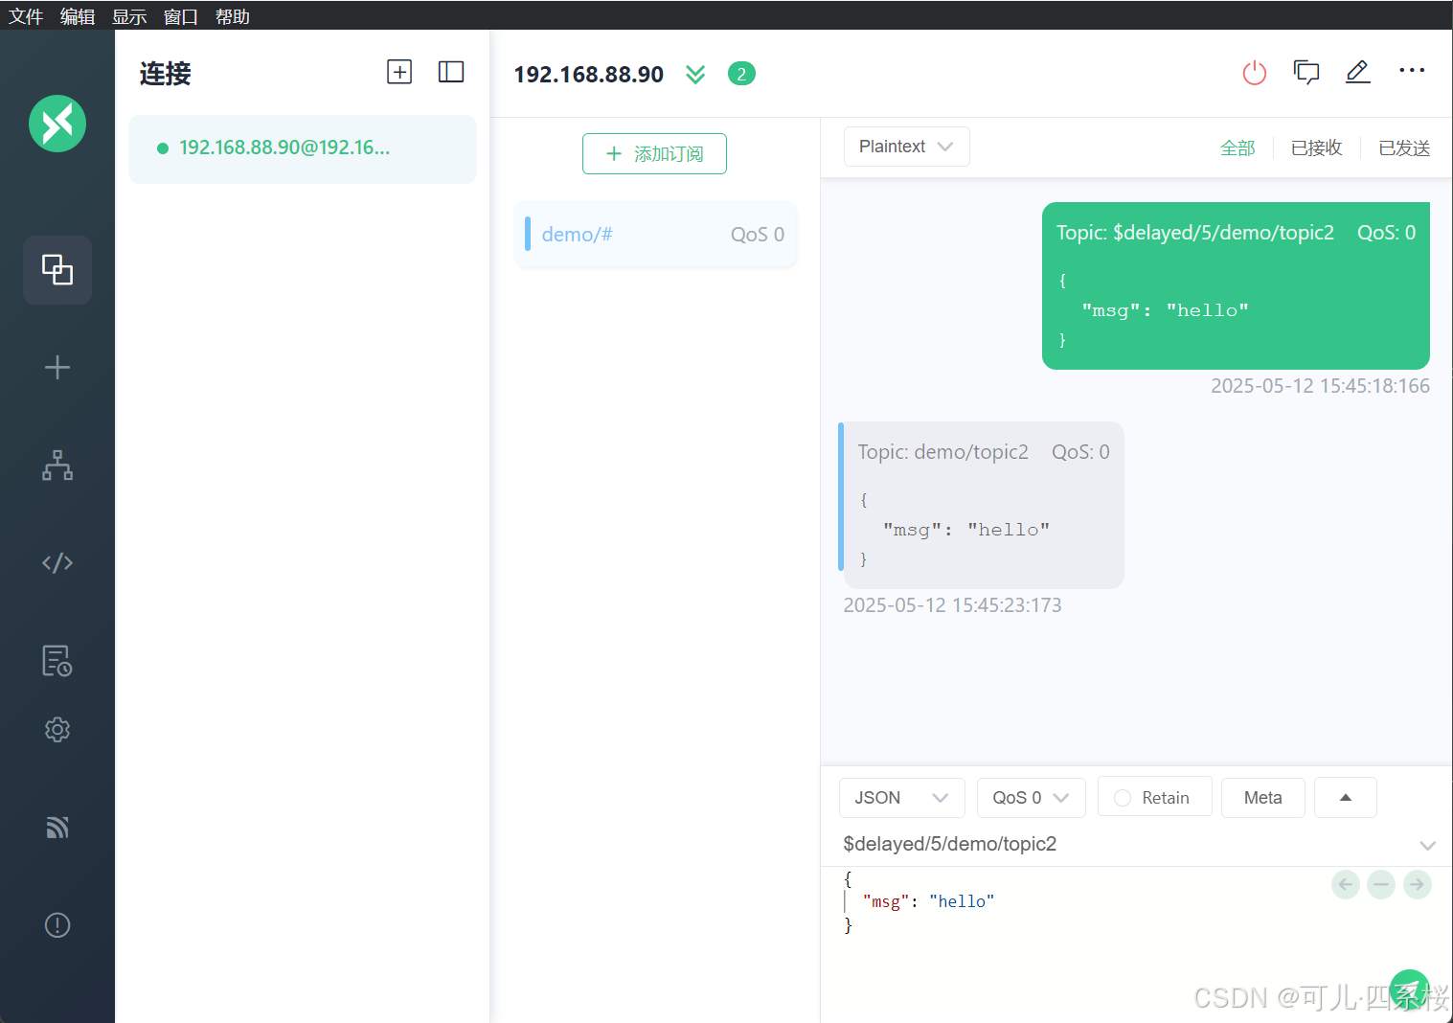1453x1023 pixels.
Task: Open the Meta button
Action: (1263, 797)
